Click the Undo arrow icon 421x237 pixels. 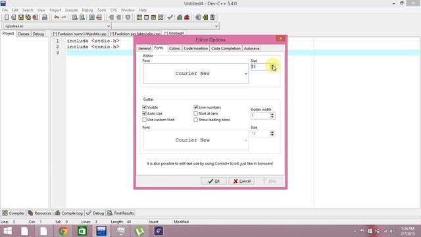57,18
